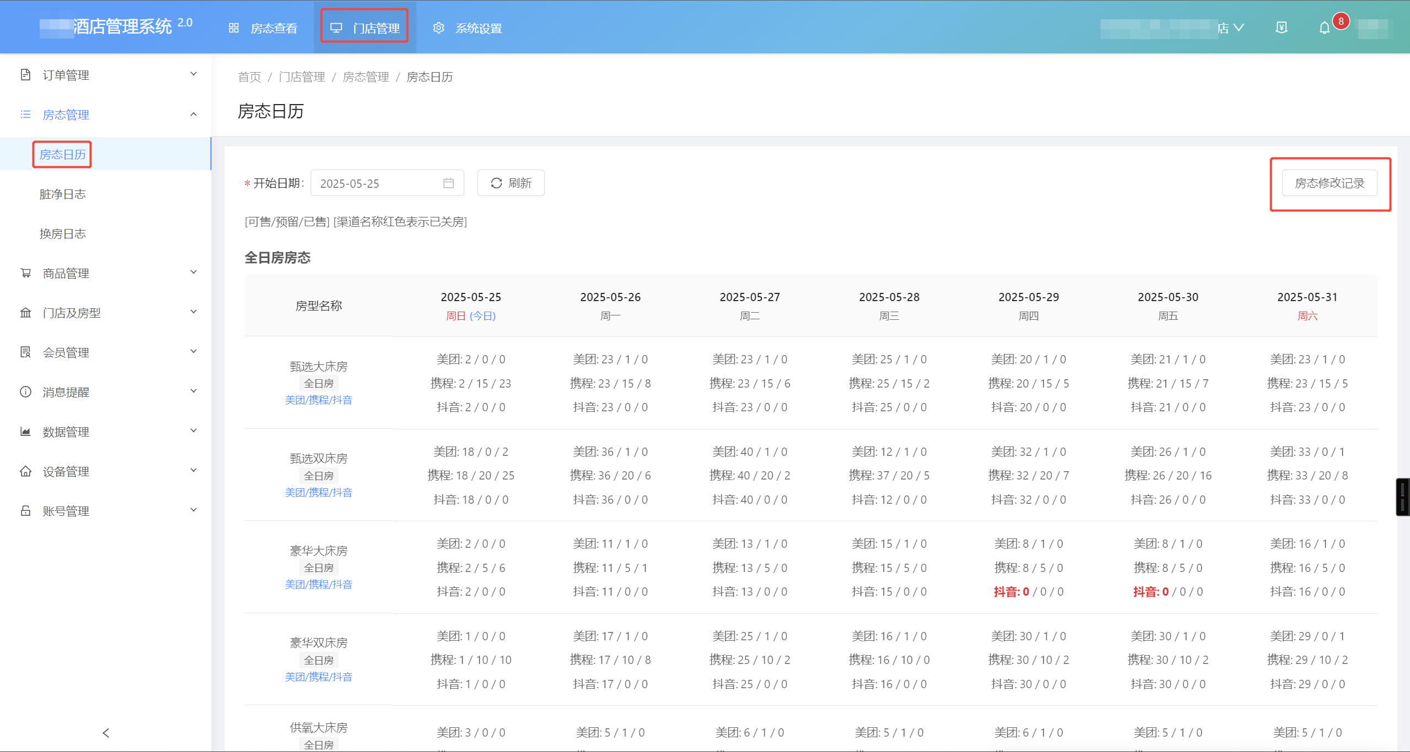Switch to 房态查看 top tab
The image size is (1410, 752).
tap(263, 28)
